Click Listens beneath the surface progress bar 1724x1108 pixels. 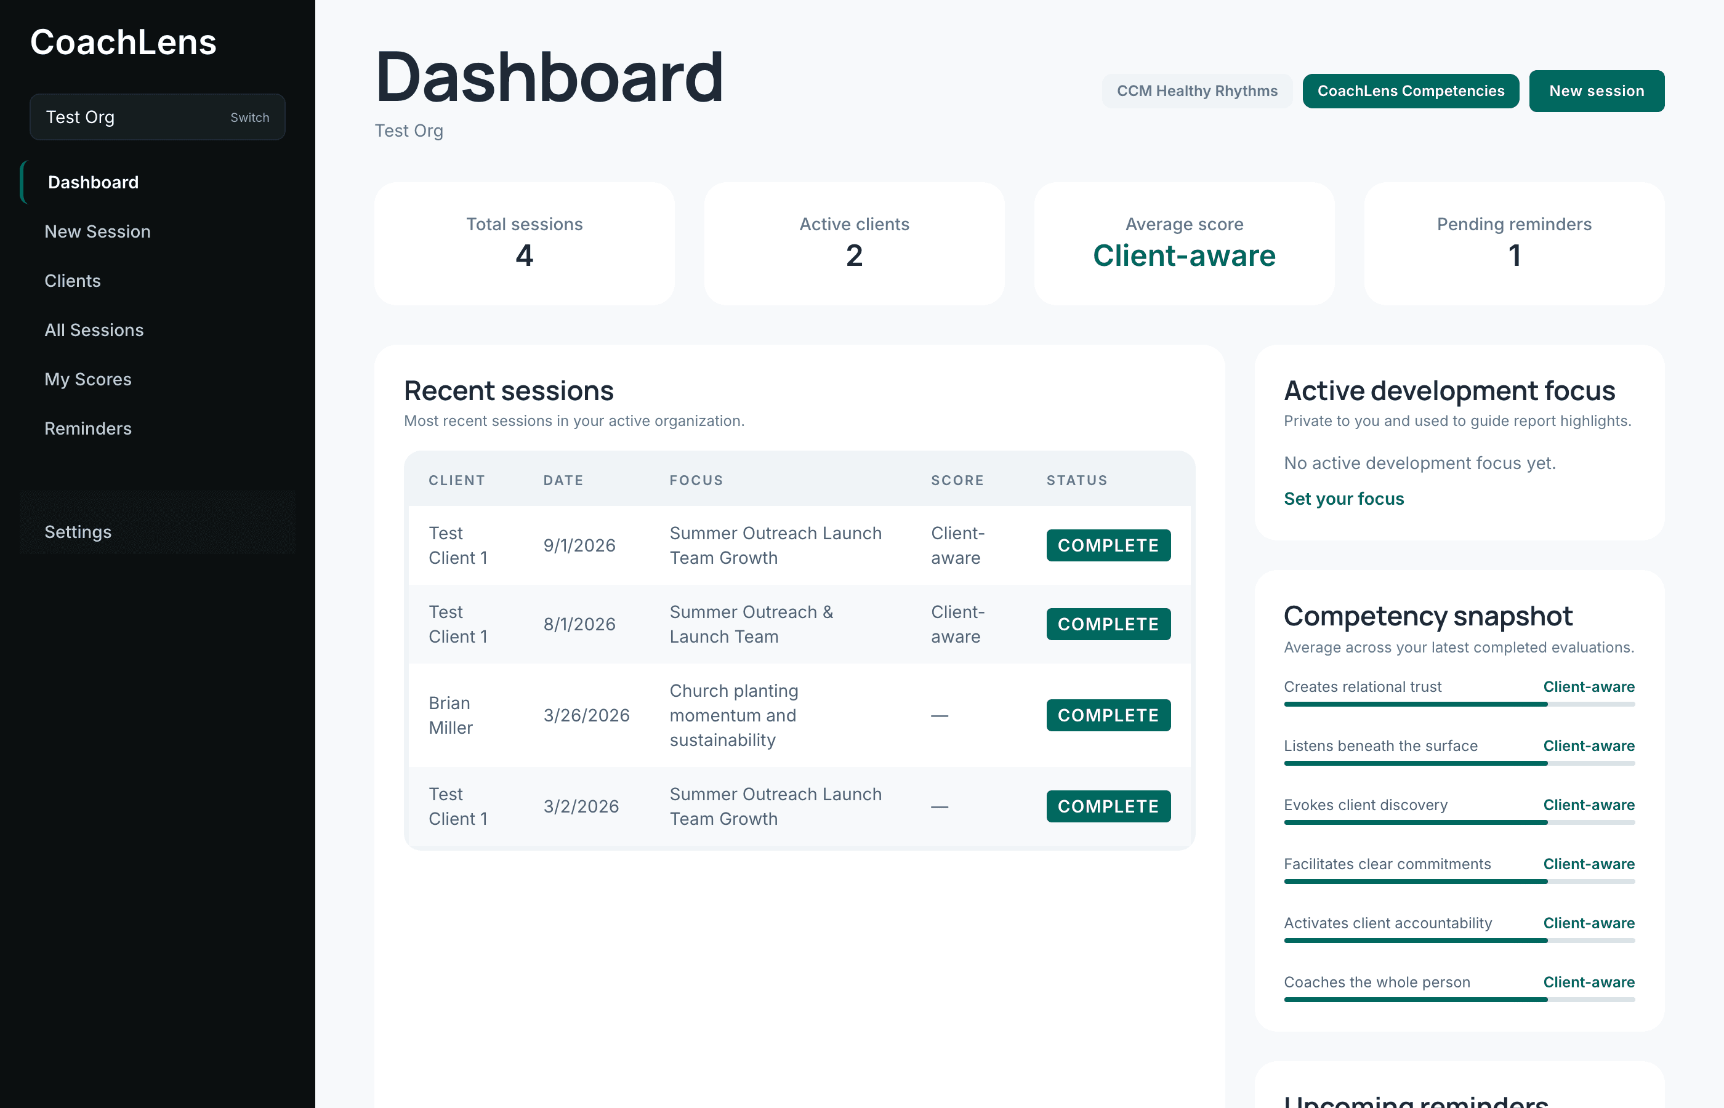pos(1459,763)
